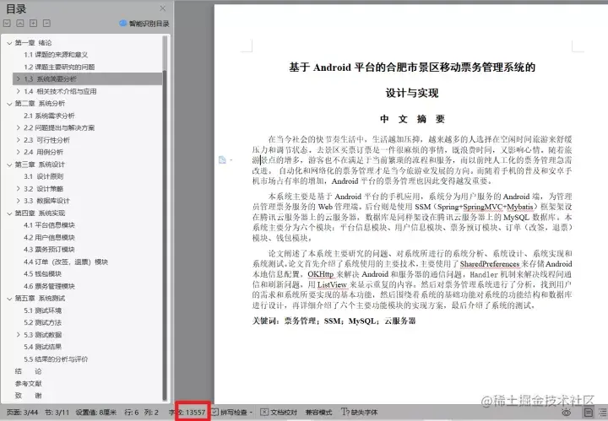This screenshot has height=421, width=608.
Task: Click the collapse-all-headings up-chevron box icon
Action: (x=20, y=24)
